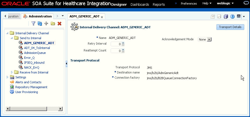Click the filter funnel icon in navigator toolbar
This screenshot has width=250, height=117.
(33, 24)
